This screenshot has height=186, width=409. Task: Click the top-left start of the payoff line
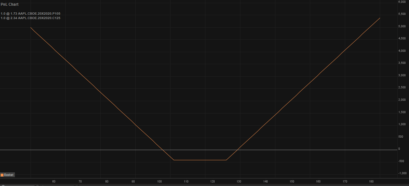30,27
